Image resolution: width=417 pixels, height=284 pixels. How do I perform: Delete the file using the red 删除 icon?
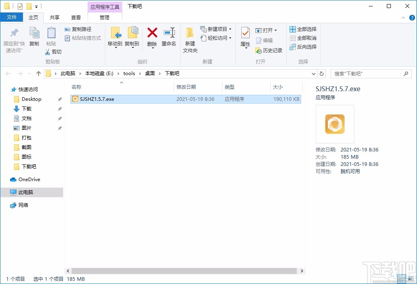click(x=152, y=38)
